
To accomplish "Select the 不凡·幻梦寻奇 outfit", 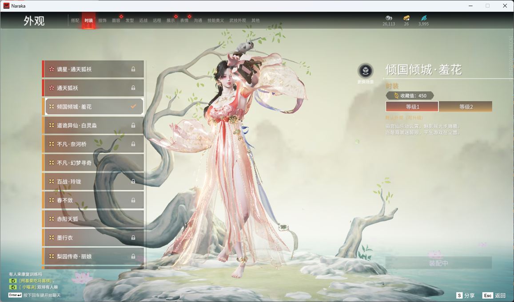I will (93, 163).
